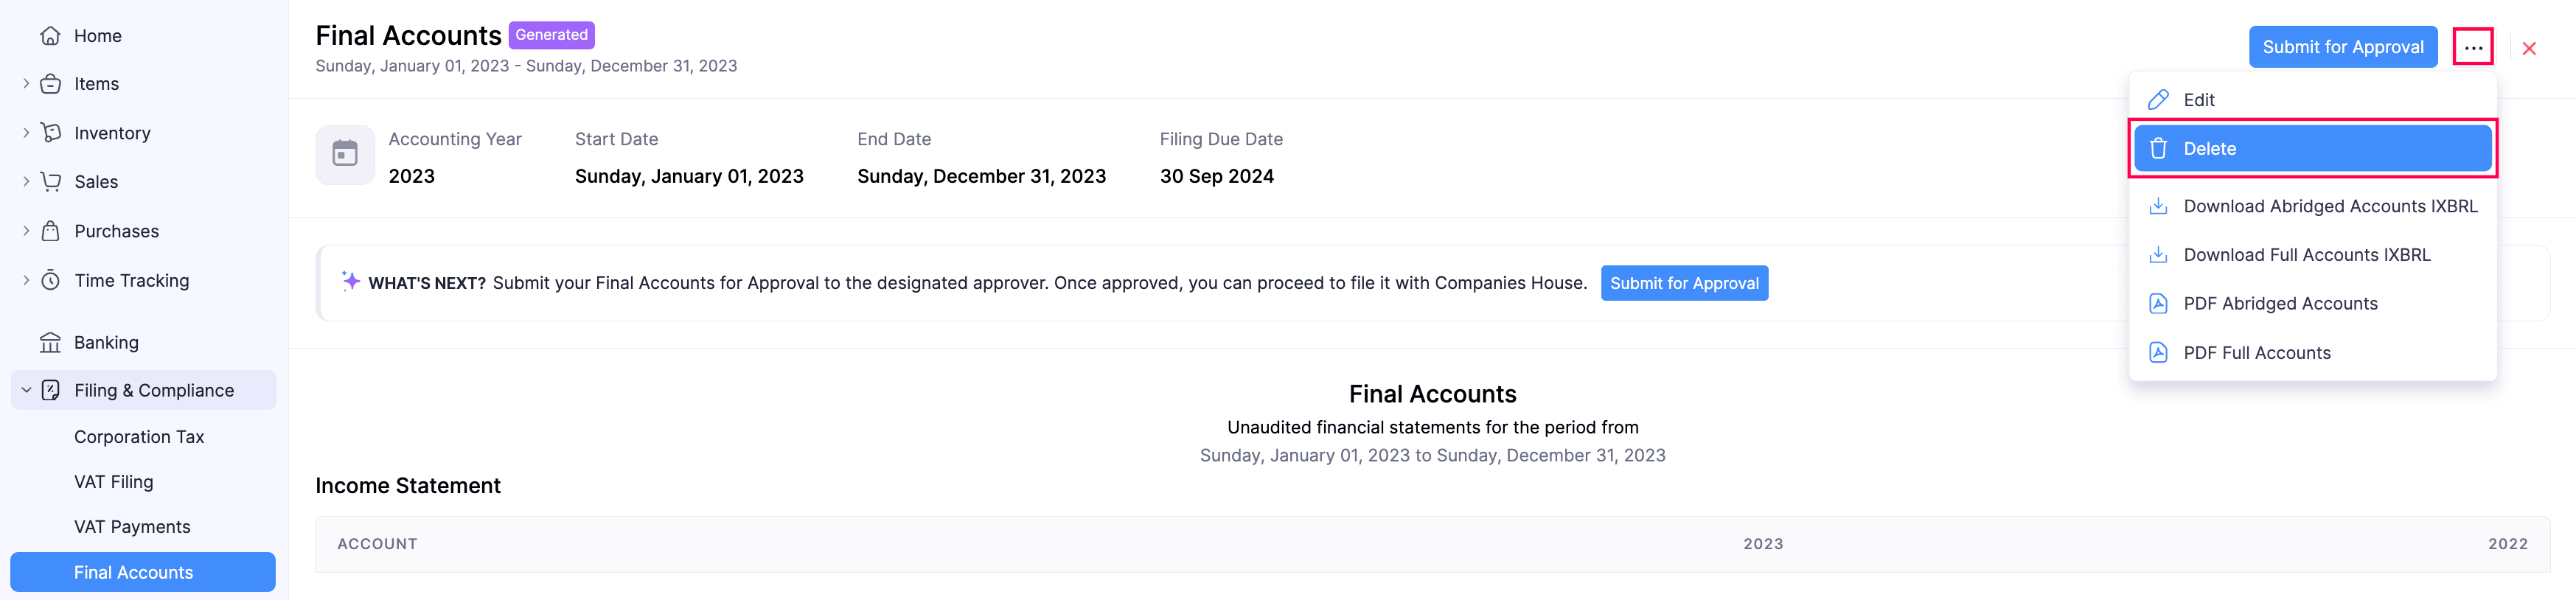Choose PDF Abridged Accounts from the menu

pos(2280,304)
